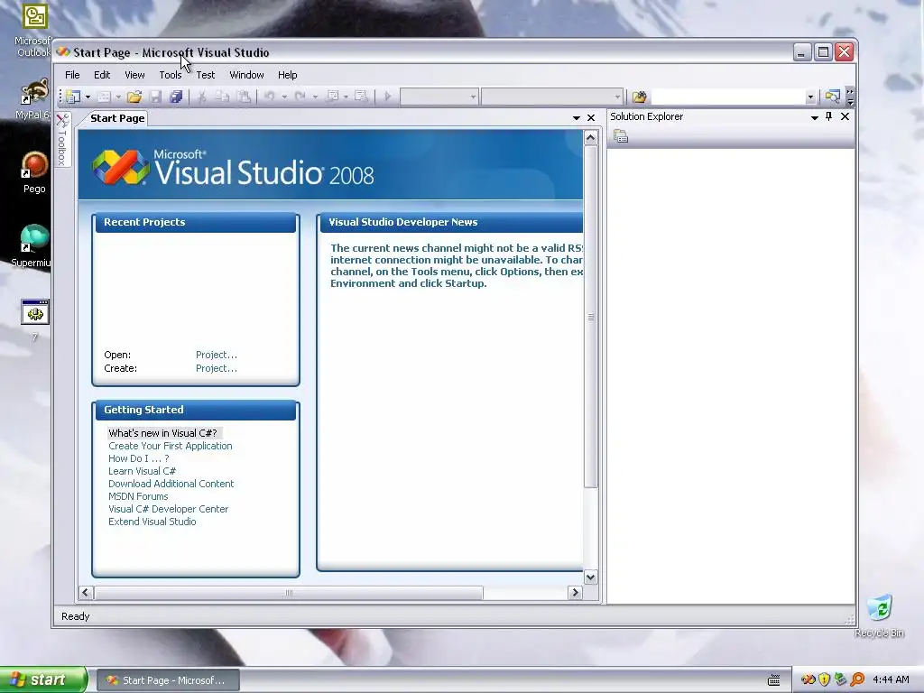Click the Paste clipboard icon
The width and height of the screenshot is (924, 693).
[x=244, y=97]
